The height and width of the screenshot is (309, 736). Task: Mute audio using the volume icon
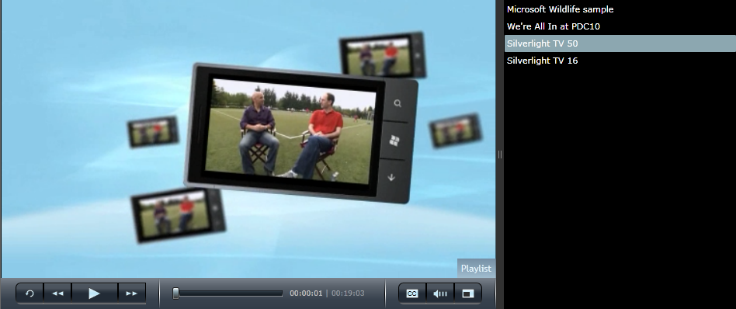pyautogui.click(x=440, y=293)
